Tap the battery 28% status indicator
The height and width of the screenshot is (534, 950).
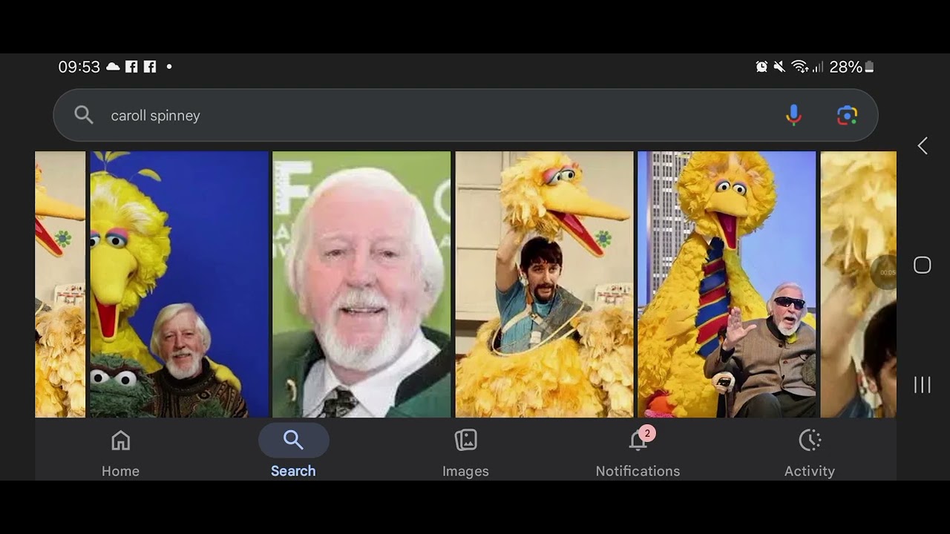851,67
